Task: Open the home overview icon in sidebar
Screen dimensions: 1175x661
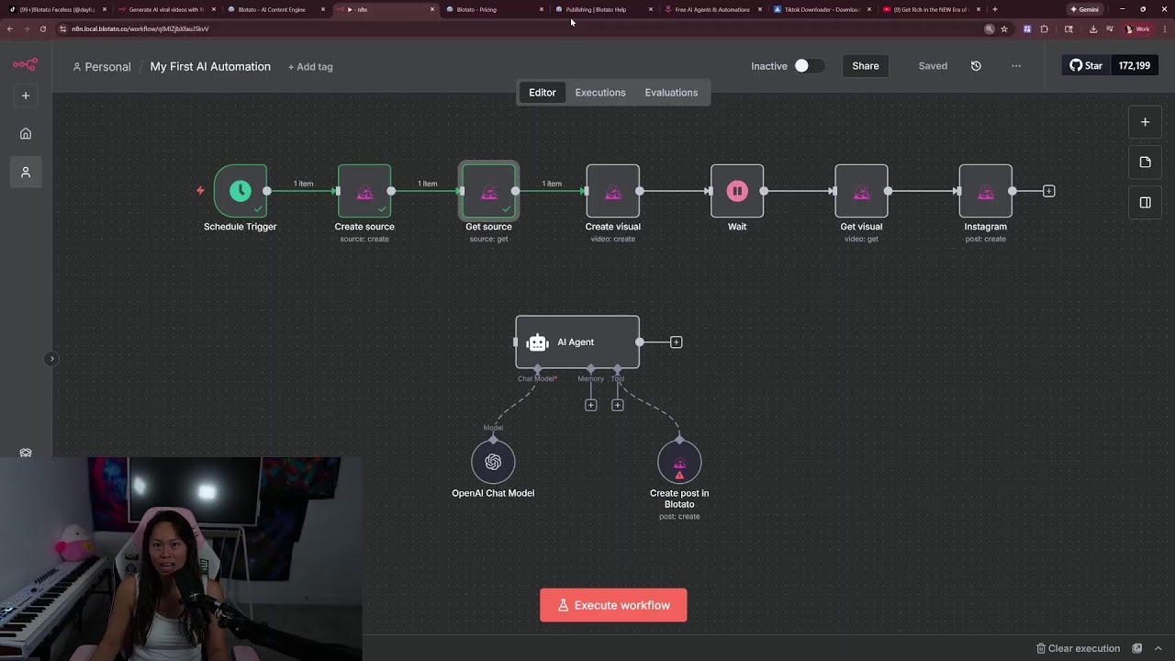Action: (x=26, y=134)
